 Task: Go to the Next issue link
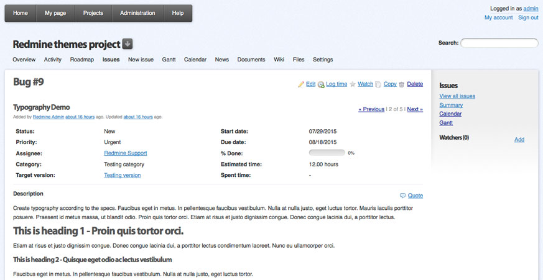pos(415,109)
